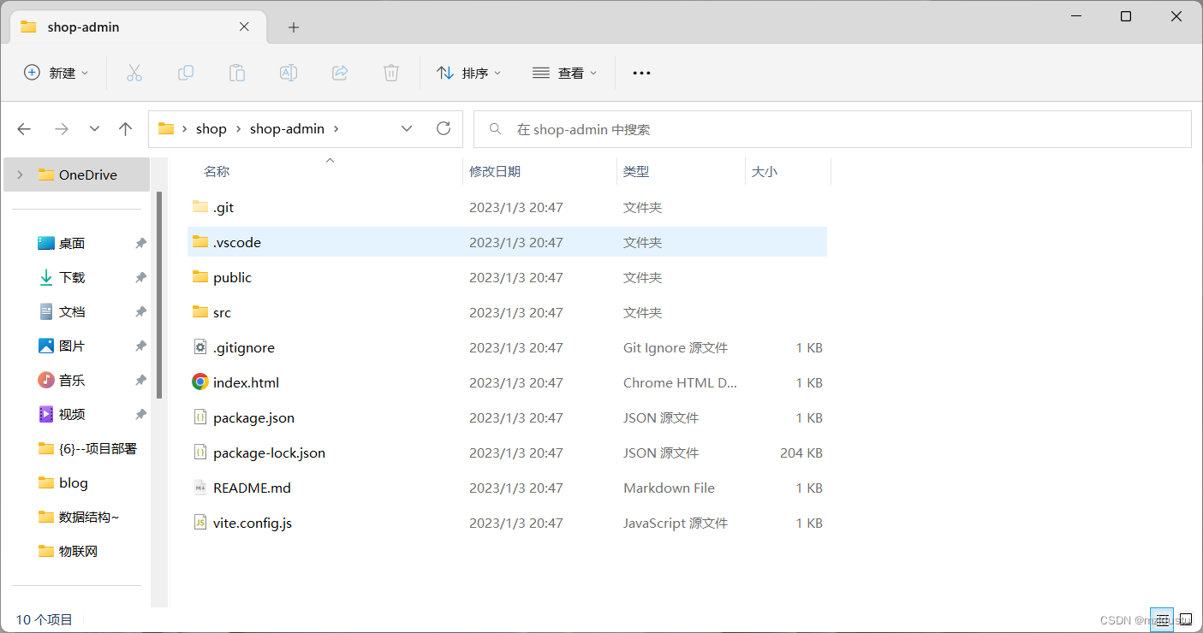Viewport: 1203px width, 633px height.
Task: Click in the shop-admin search box
Action: pos(832,129)
